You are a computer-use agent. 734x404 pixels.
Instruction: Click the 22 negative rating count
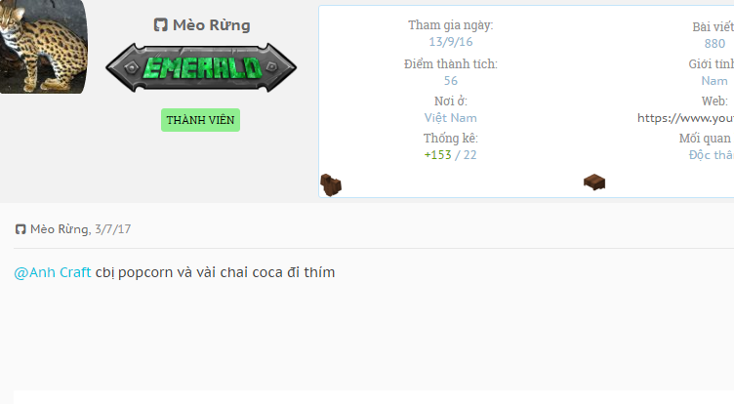470,155
